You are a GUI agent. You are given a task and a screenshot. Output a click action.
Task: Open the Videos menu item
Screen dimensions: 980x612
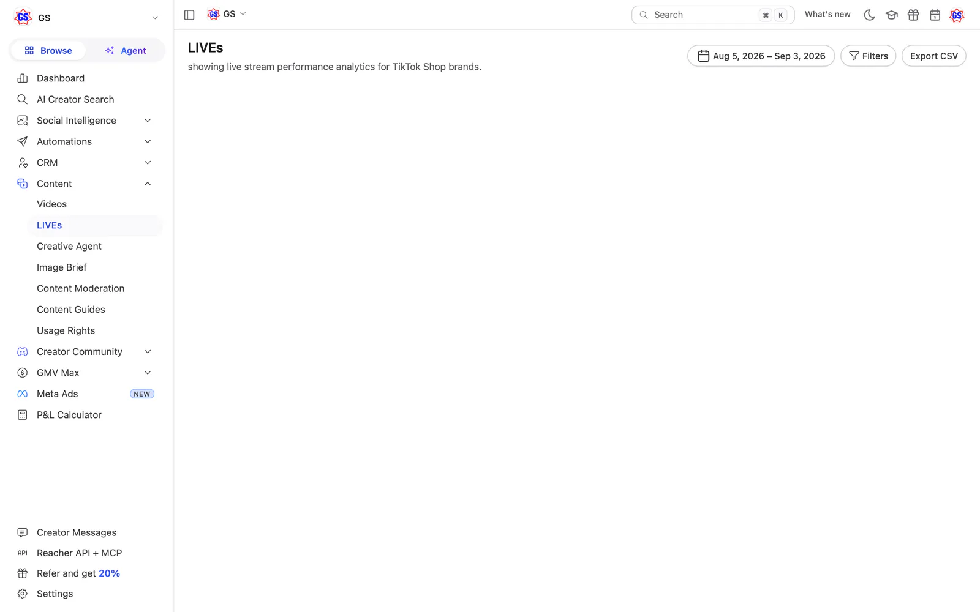[x=52, y=204]
